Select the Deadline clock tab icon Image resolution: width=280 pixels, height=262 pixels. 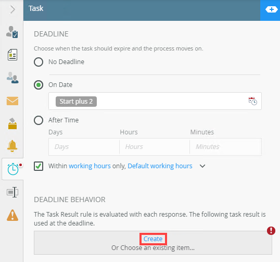tap(13, 169)
